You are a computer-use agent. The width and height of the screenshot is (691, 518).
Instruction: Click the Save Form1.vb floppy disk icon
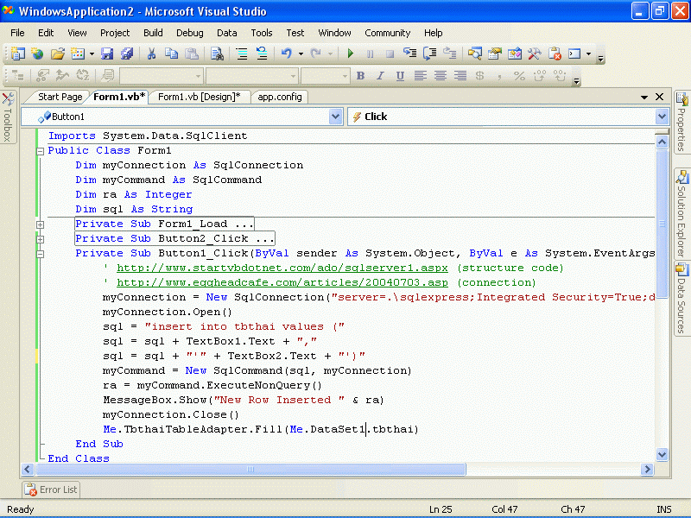(x=107, y=54)
